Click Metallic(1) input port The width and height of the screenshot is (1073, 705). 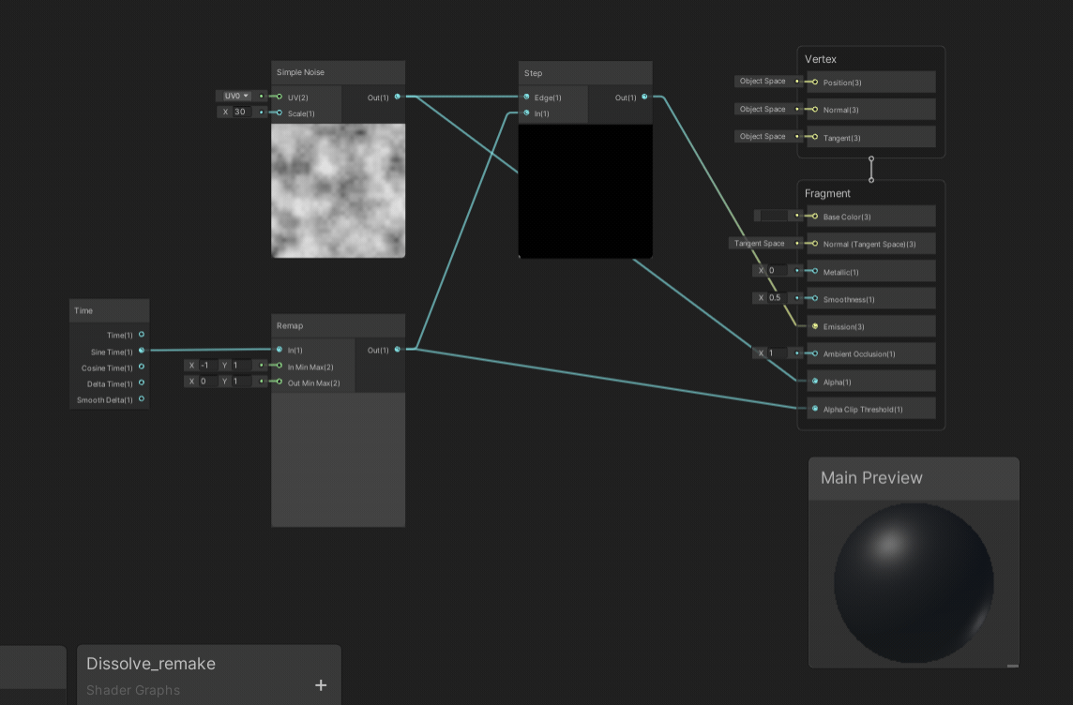tap(815, 271)
